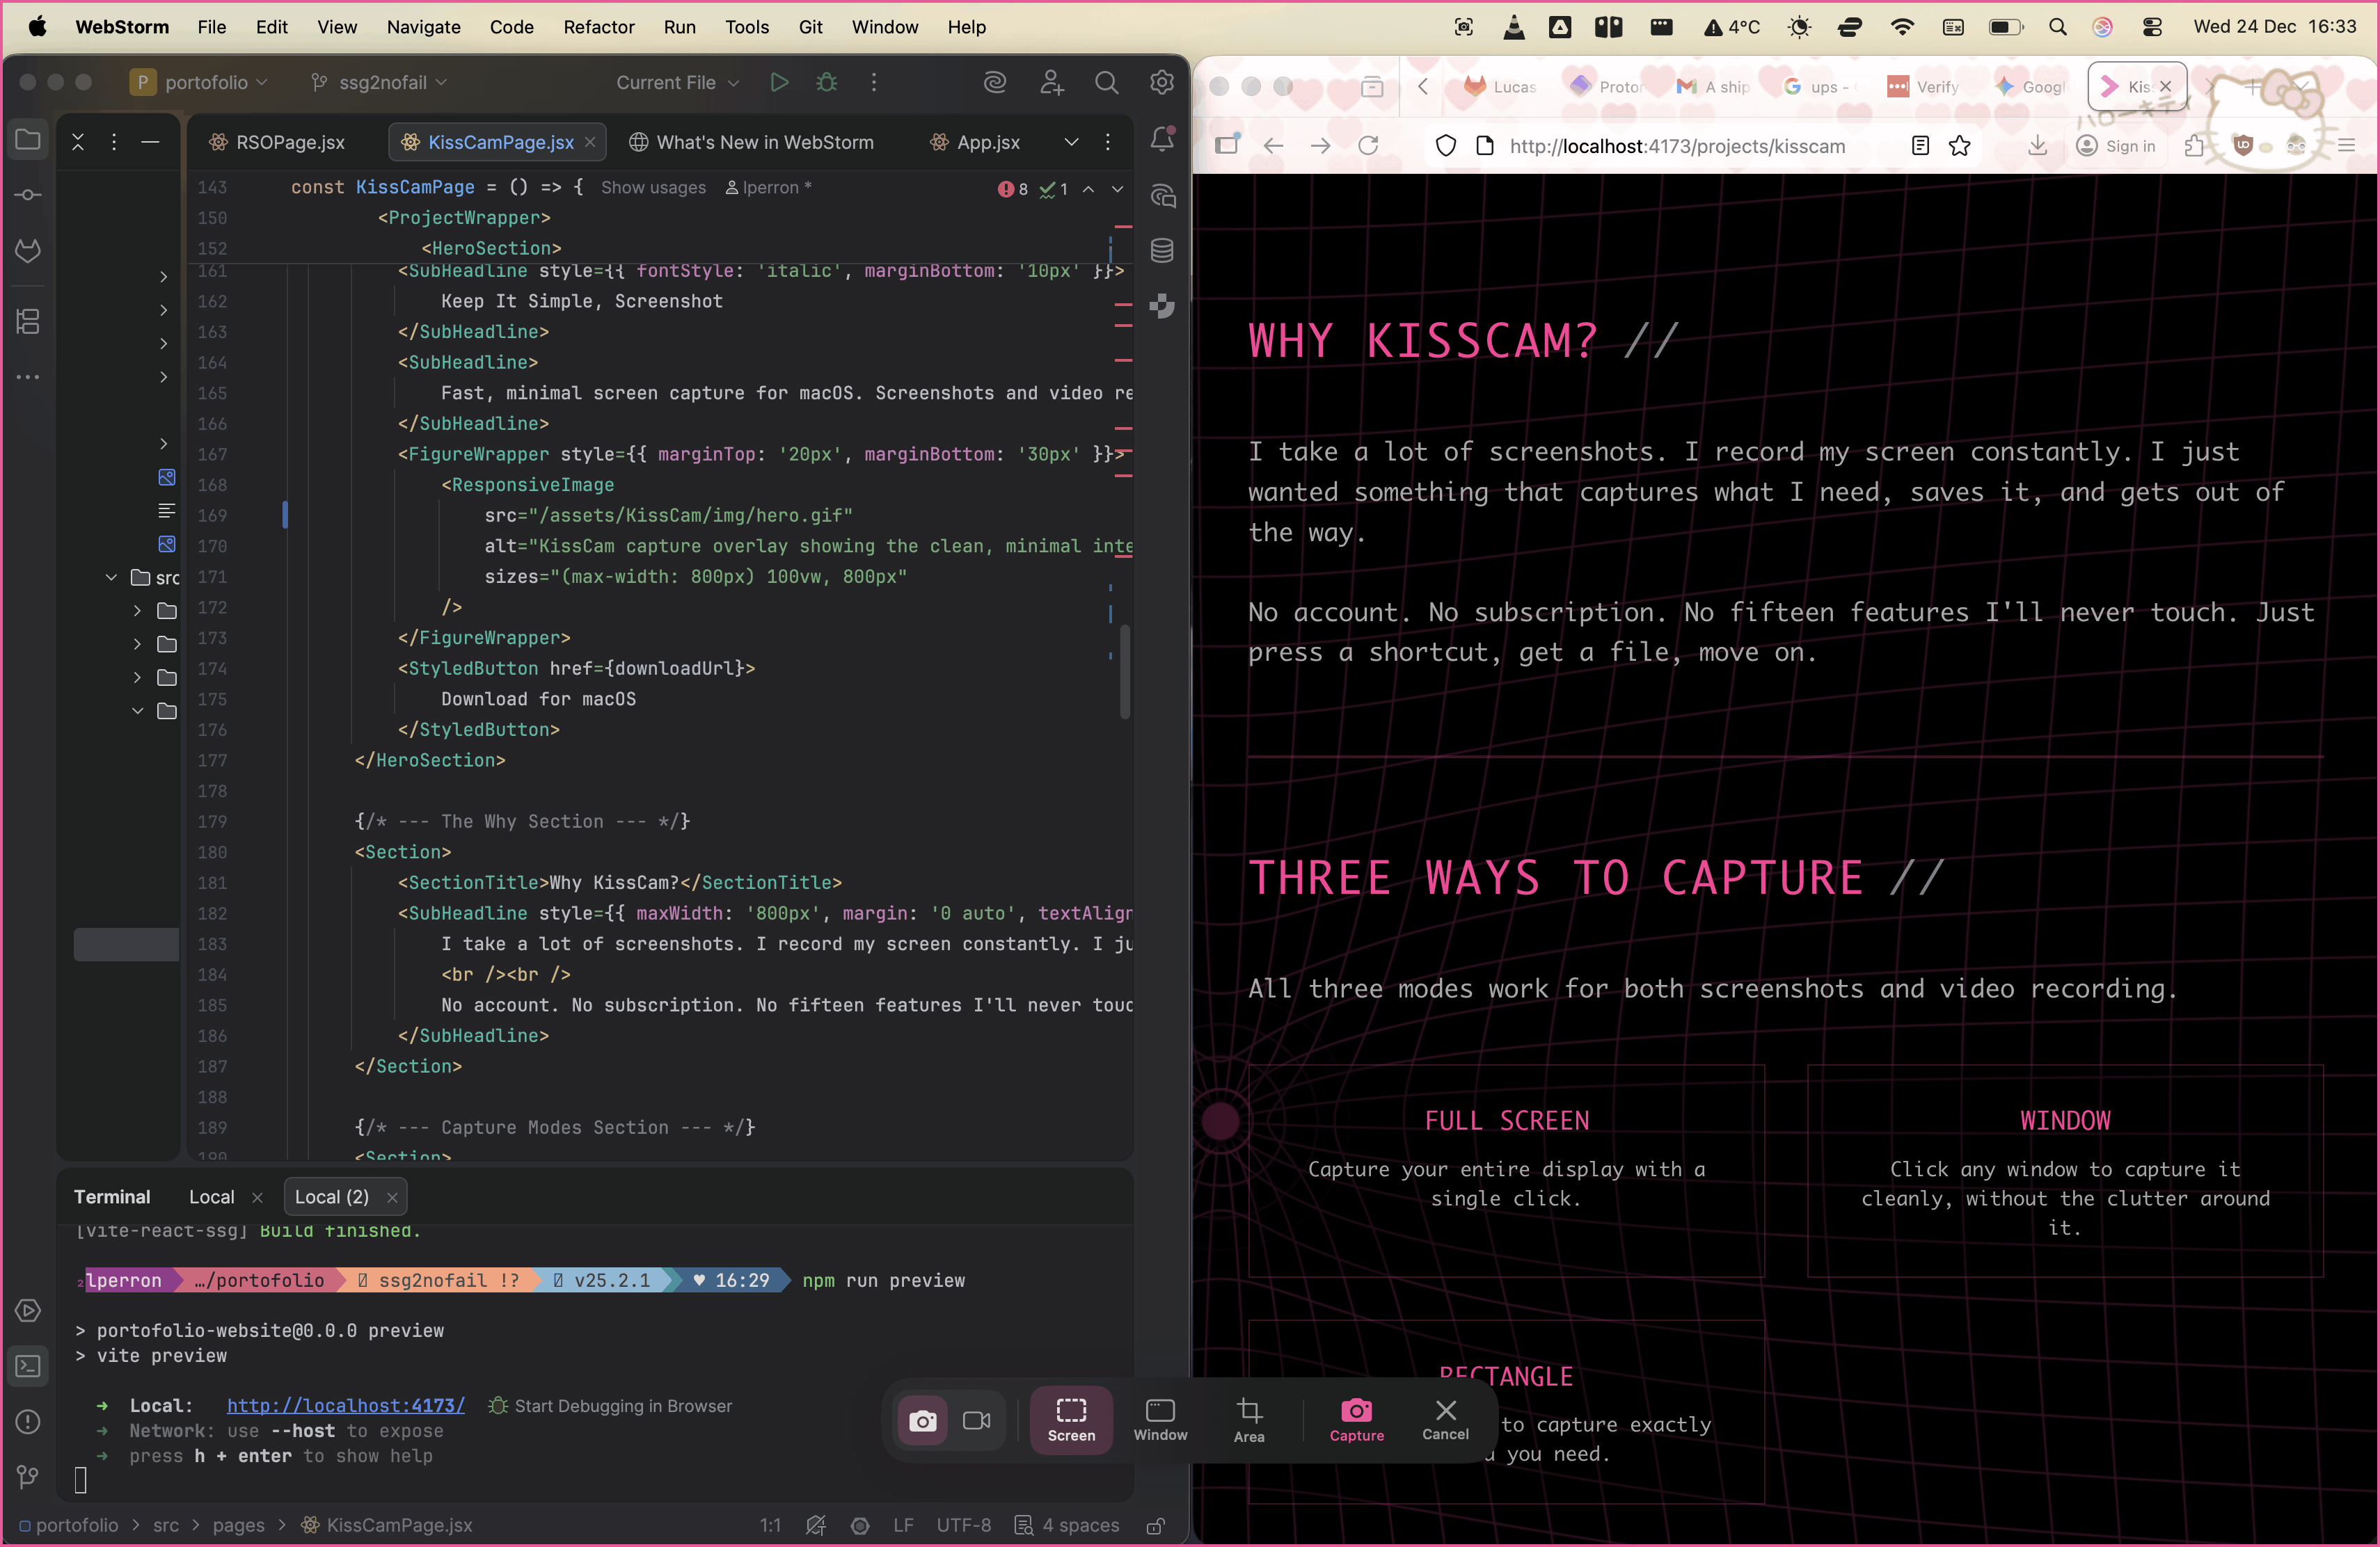This screenshot has height=1547, width=2380.
Task: Click the editor vertical scrollbar thumb
Action: click(1125, 671)
